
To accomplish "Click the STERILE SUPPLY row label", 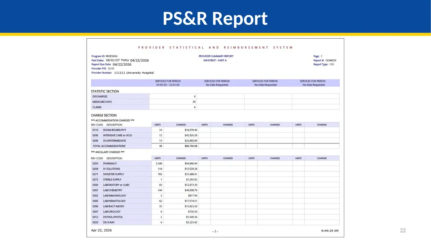I will (112, 180).
